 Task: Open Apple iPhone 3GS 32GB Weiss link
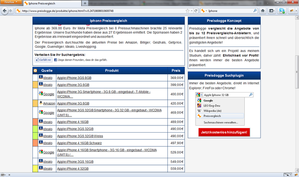[x=80, y=136]
